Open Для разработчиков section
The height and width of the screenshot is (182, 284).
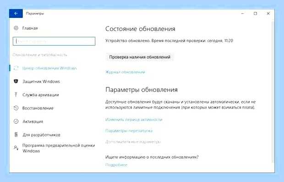41,135
